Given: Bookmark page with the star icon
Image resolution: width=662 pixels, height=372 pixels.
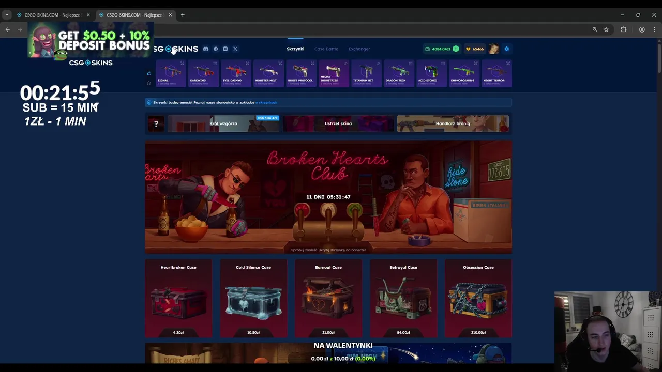Looking at the screenshot, I should (x=606, y=29).
